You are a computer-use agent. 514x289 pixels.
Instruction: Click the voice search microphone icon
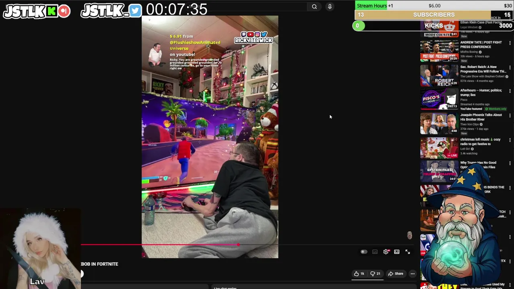click(x=330, y=6)
